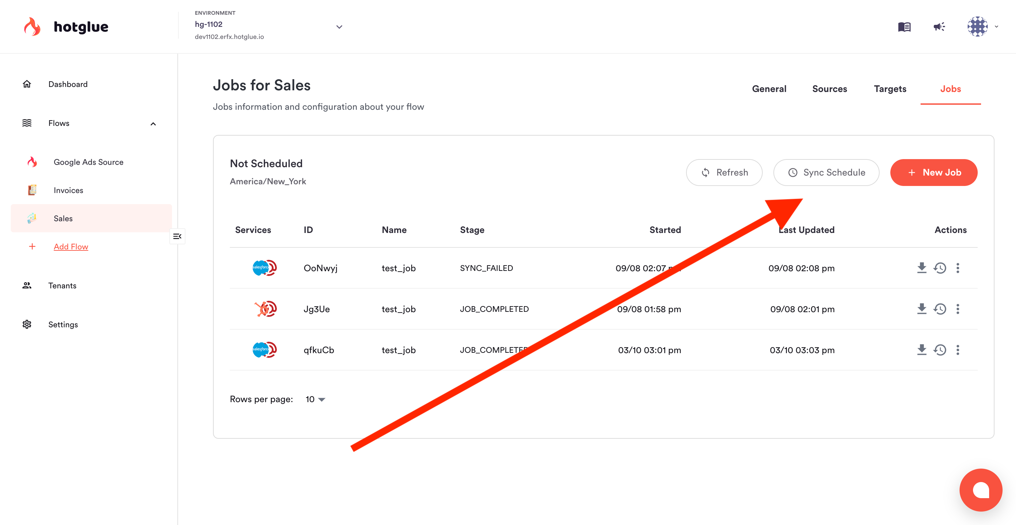Collapse the Flows section chevron
This screenshot has width=1016, height=525.
[153, 124]
